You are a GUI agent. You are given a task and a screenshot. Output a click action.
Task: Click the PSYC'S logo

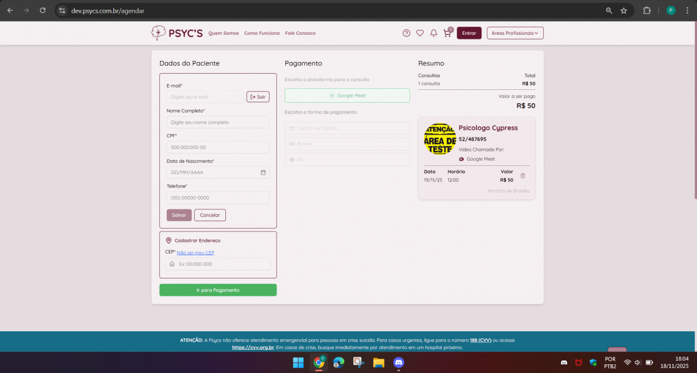[x=177, y=33]
